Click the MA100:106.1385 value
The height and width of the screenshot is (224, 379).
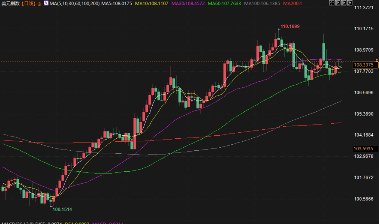tap(262, 4)
